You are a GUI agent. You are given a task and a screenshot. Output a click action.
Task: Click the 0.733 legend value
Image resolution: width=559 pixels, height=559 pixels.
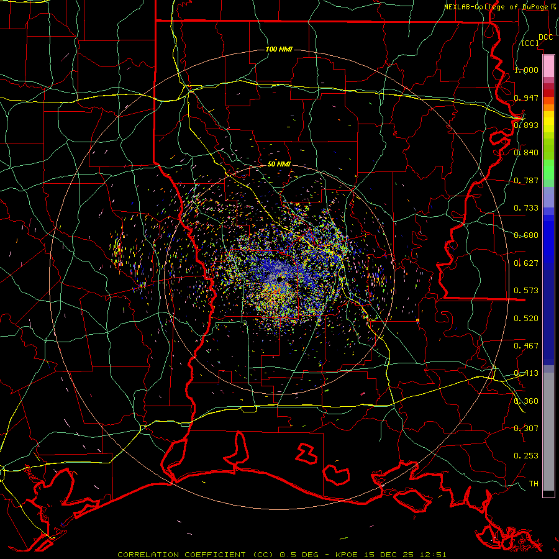tap(526, 207)
